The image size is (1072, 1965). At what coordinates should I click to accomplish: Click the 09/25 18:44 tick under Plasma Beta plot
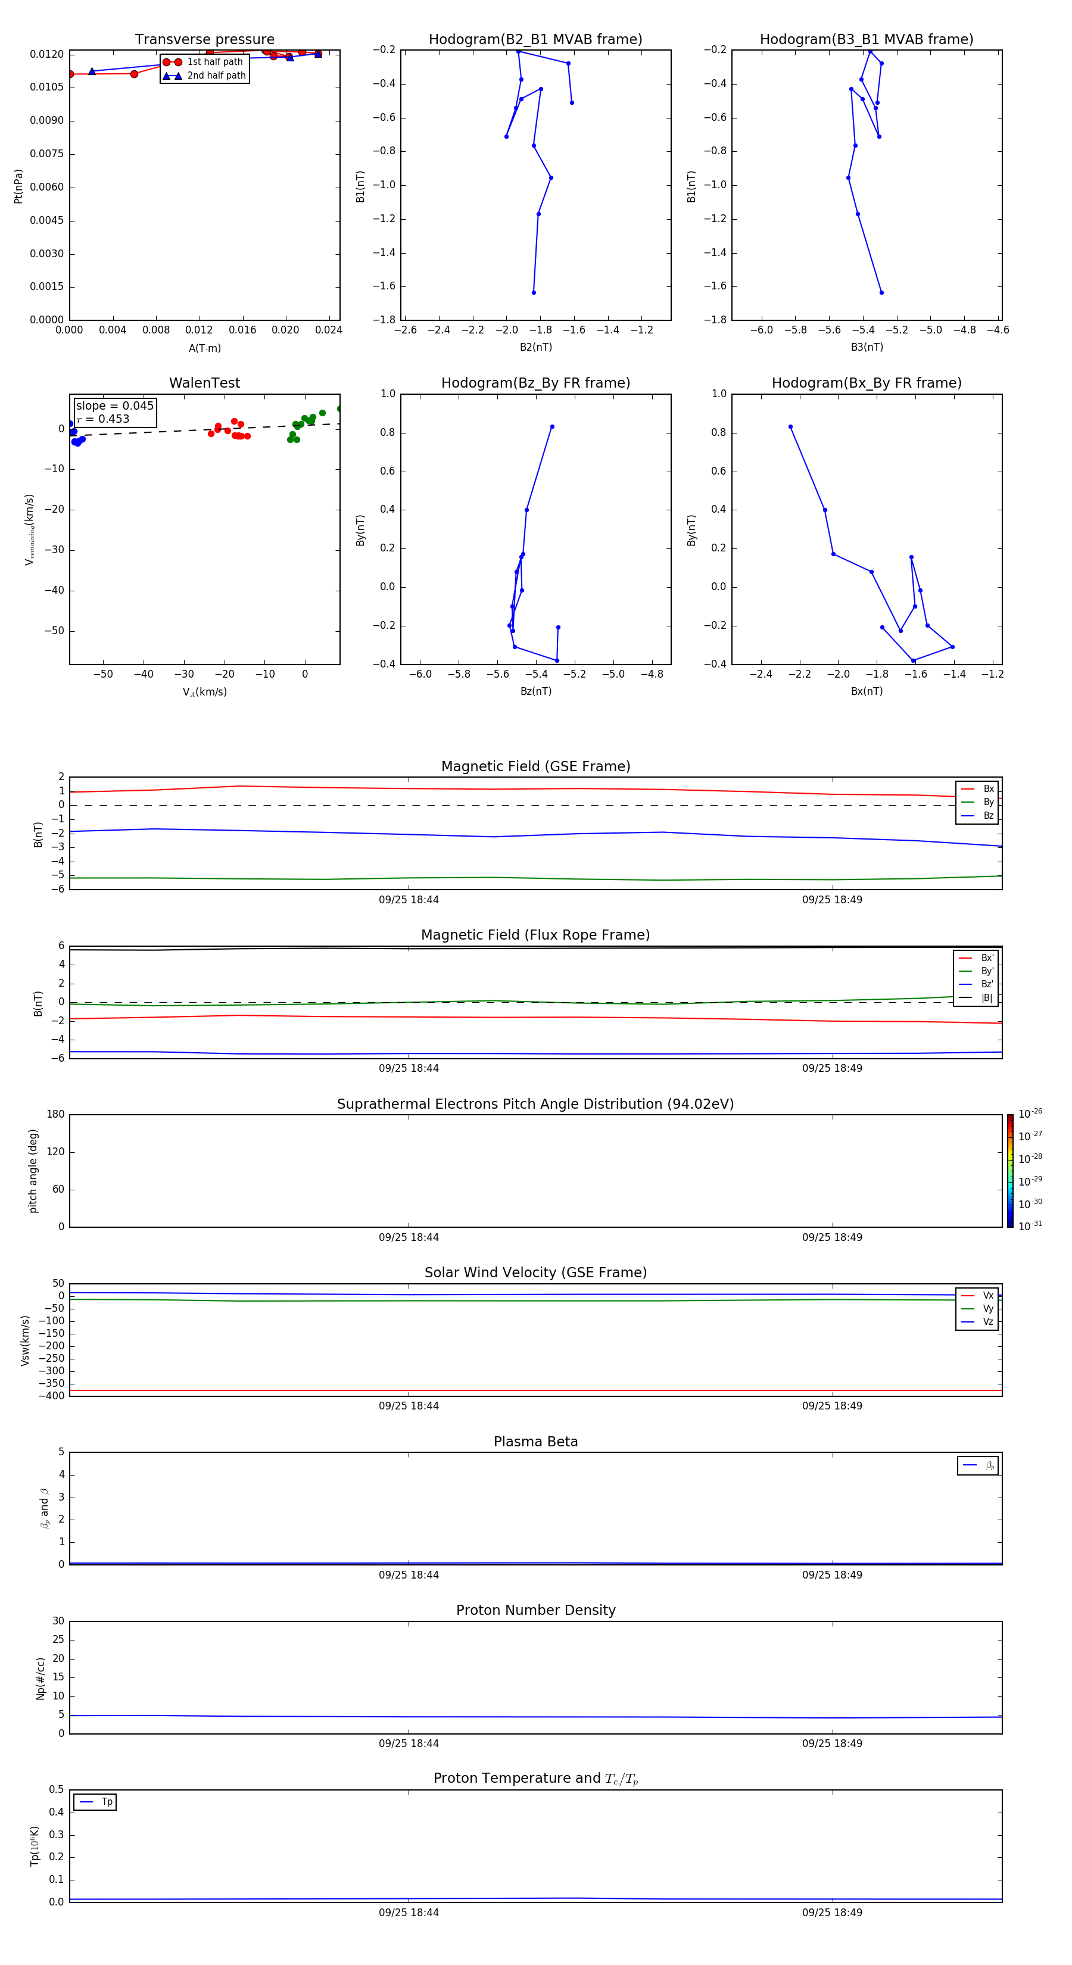[x=409, y=1575]
